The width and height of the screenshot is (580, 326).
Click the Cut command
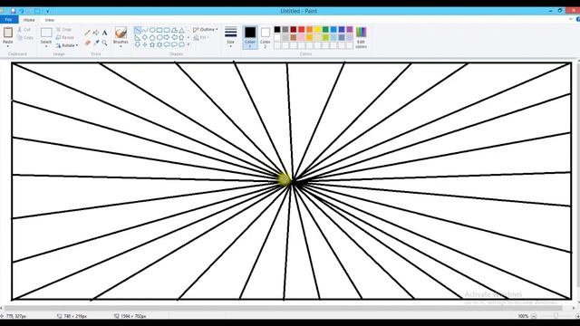[x=24, y=29]
